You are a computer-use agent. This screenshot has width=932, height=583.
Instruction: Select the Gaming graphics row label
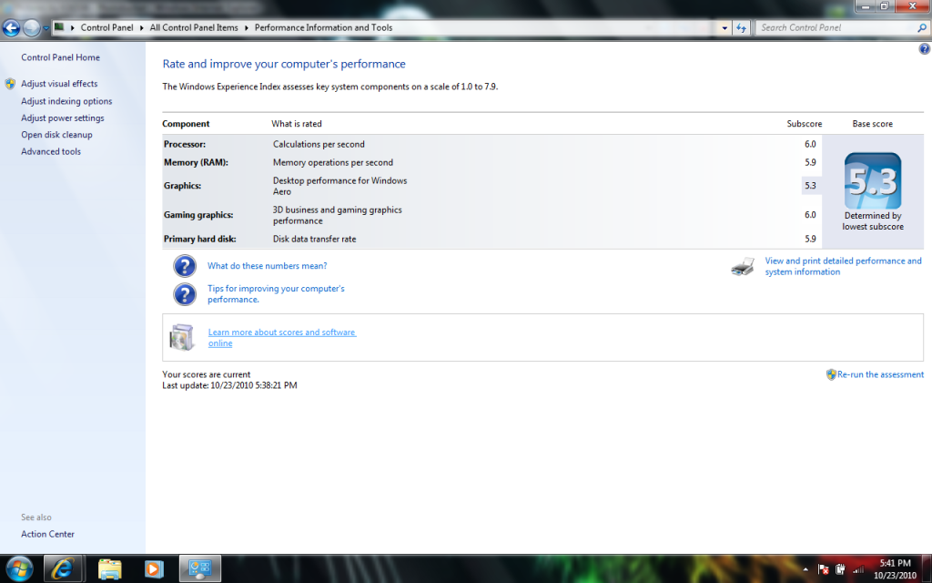[198, 215]
